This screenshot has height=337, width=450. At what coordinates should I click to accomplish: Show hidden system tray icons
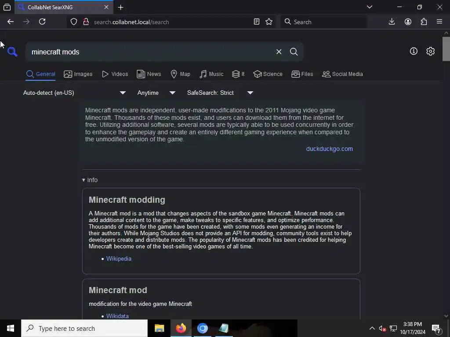tap(372, 328)
